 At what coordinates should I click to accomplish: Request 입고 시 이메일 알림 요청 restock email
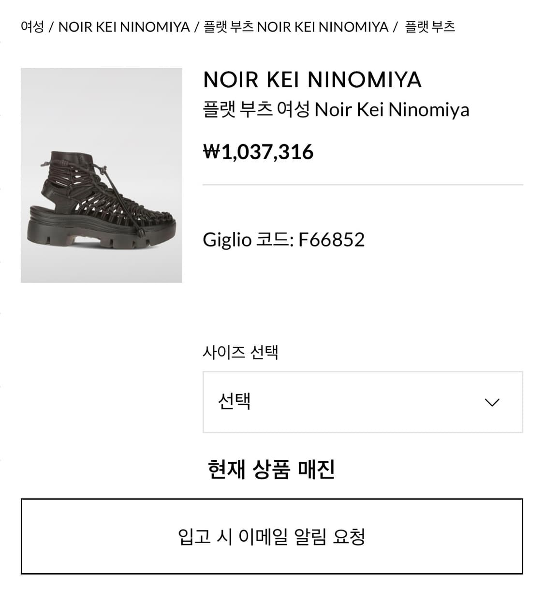272,536
